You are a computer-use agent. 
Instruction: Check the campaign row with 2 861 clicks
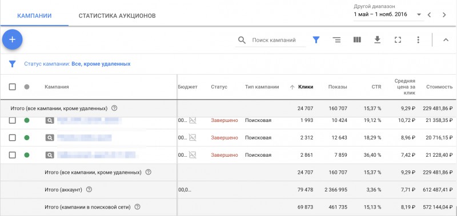coord(12,155)
